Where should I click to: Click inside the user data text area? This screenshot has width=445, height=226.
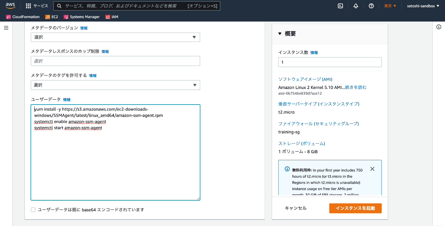(x=115, y=153)
